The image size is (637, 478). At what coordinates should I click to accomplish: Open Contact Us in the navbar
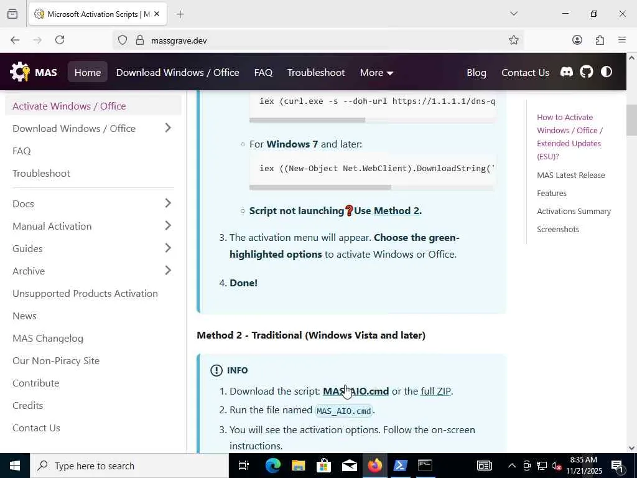pos(525,72)
